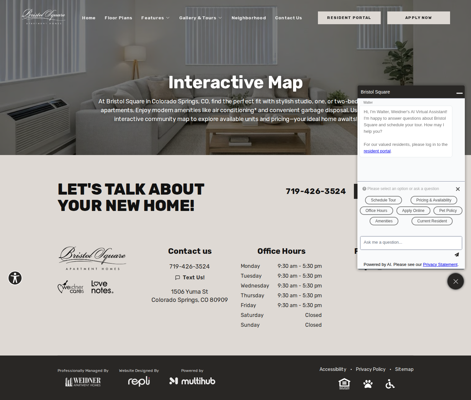Click the pet friendly paw icon
The image size is (471, 400).
[x=368, y=384]
